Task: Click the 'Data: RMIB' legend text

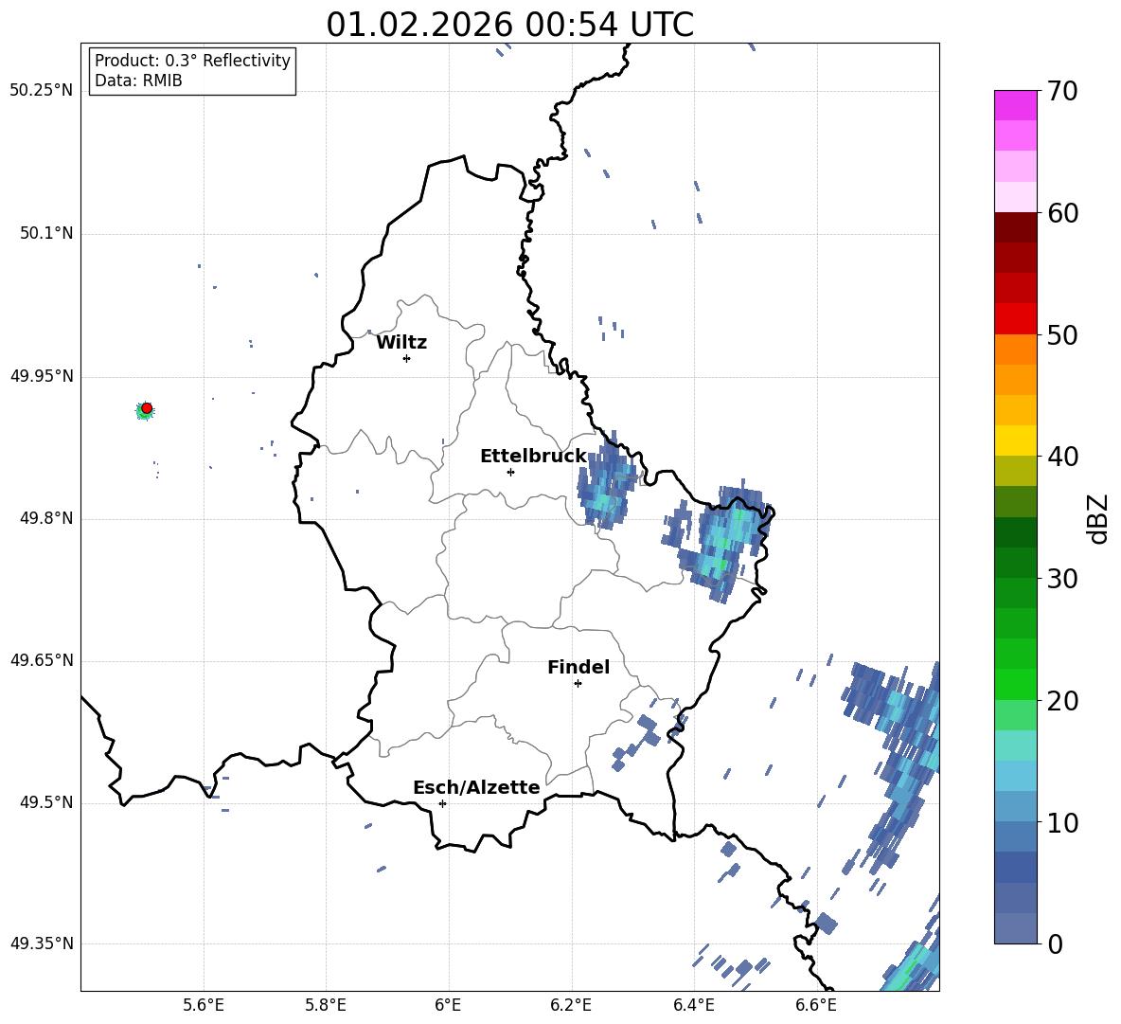Action: (x=138, y=81)
